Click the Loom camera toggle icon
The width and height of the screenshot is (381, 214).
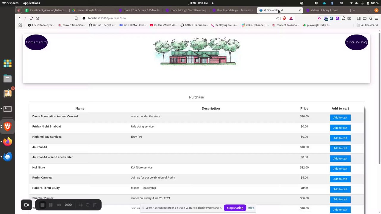click(x=26, y=205)
